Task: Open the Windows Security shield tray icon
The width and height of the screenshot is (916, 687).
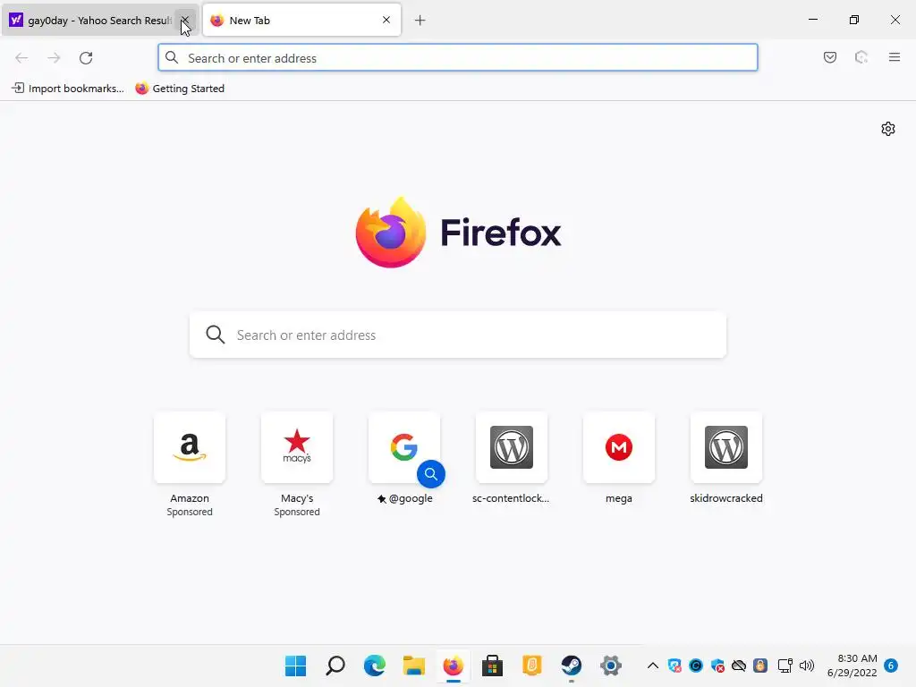Action: click(x=717, y=666)
